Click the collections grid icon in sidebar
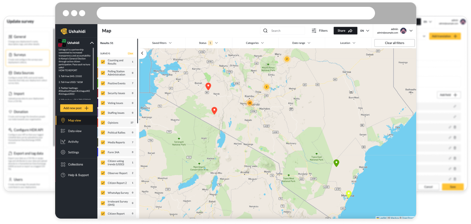This screenshot has width=471, height=224. click(63, 164)
